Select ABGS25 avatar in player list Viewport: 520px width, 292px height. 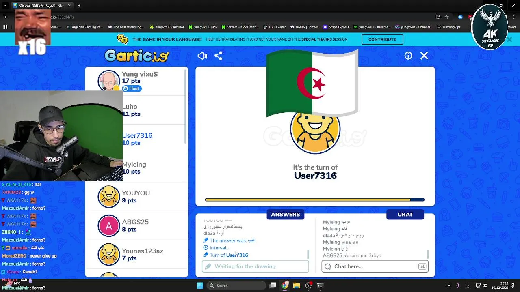[109, 225]
